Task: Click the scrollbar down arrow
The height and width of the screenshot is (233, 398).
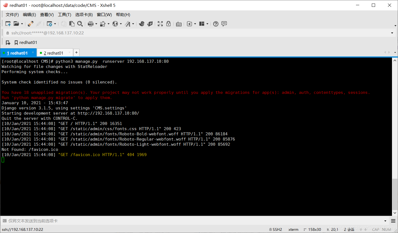Action: 395,213
